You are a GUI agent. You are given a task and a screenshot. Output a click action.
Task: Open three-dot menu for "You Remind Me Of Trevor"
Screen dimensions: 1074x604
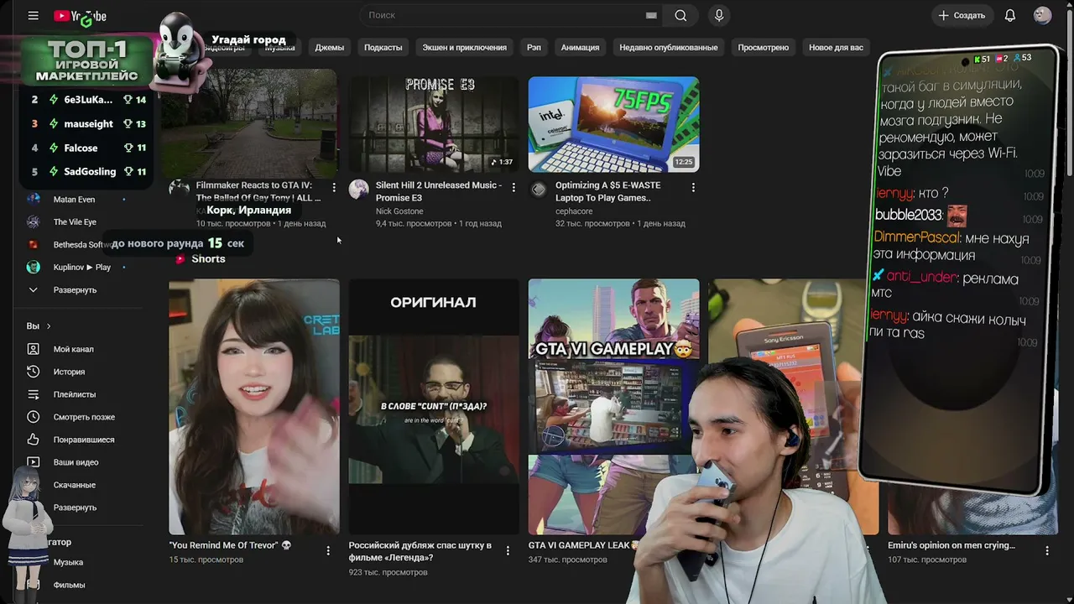pos(328,550)
